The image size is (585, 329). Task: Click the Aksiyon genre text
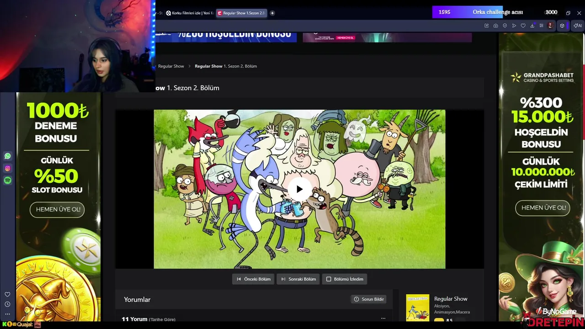(441, 306)
